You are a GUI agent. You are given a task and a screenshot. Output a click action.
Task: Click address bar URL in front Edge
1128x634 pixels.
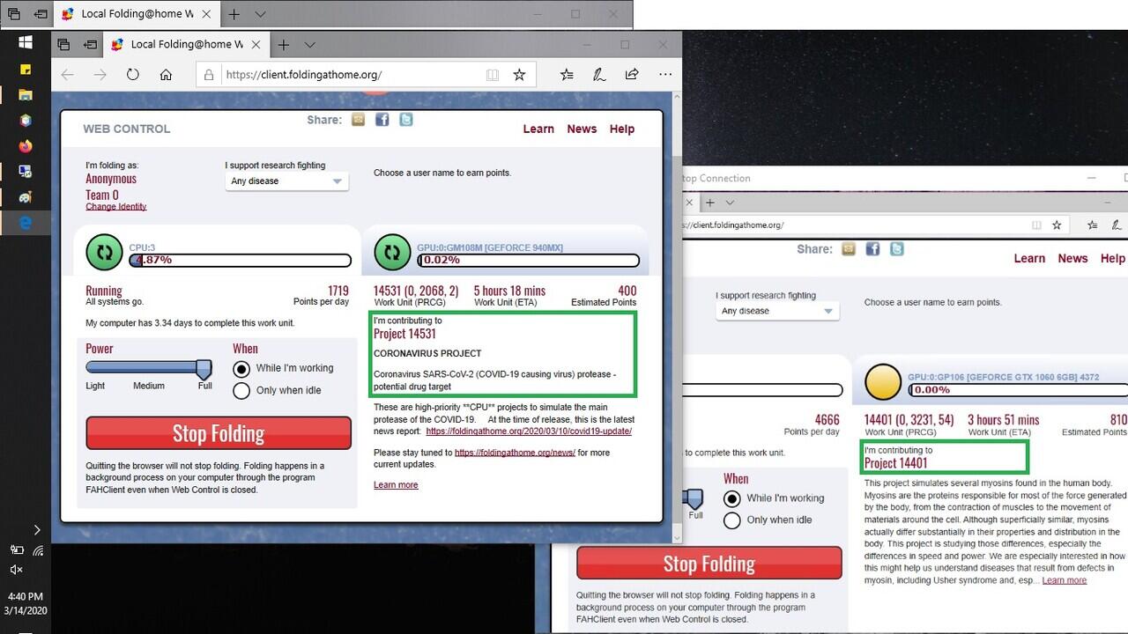304,75
